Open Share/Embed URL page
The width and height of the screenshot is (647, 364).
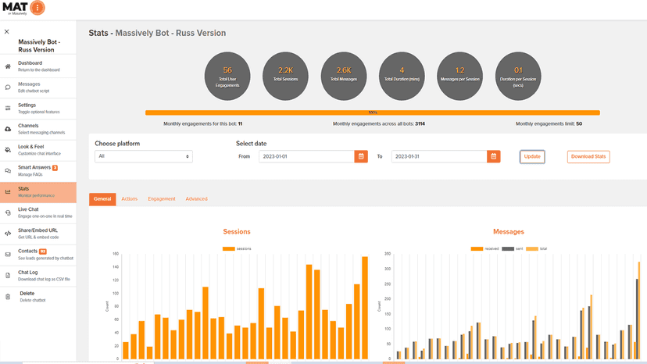pos(38,234)
